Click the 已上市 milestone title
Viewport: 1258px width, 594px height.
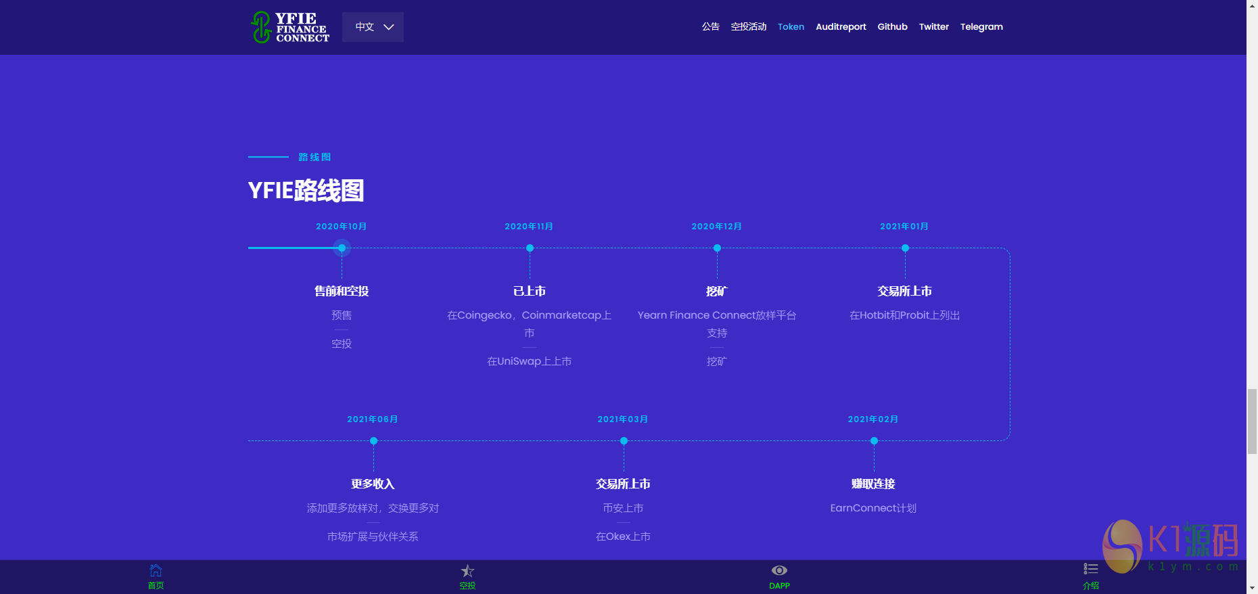530,291
